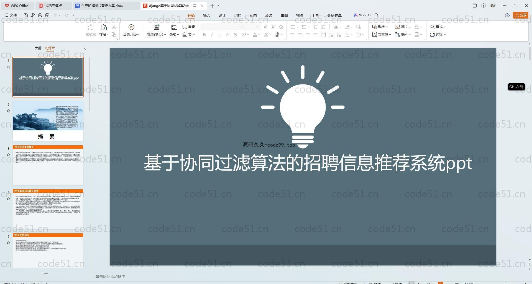The image size is (532, 284).
Task: Center align text
Action: click(300, 35)
